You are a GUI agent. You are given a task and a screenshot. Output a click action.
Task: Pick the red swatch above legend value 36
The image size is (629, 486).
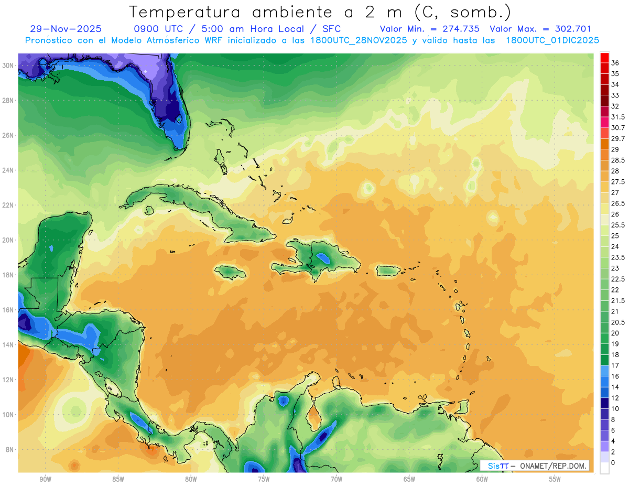coord(604,58)
